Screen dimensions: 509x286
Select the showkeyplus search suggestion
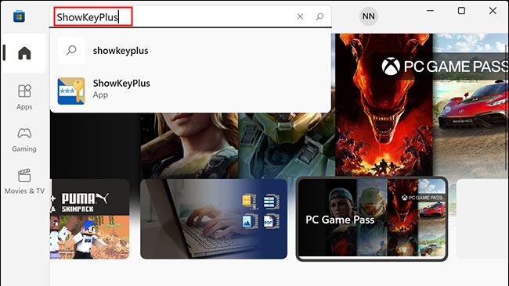click(190, 50)
